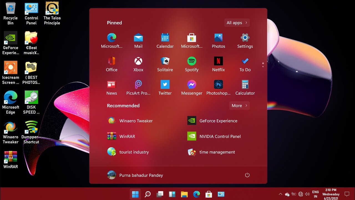
Task: Open Microsoft Edge from pinned apps
Action: [x=111, y=41]
